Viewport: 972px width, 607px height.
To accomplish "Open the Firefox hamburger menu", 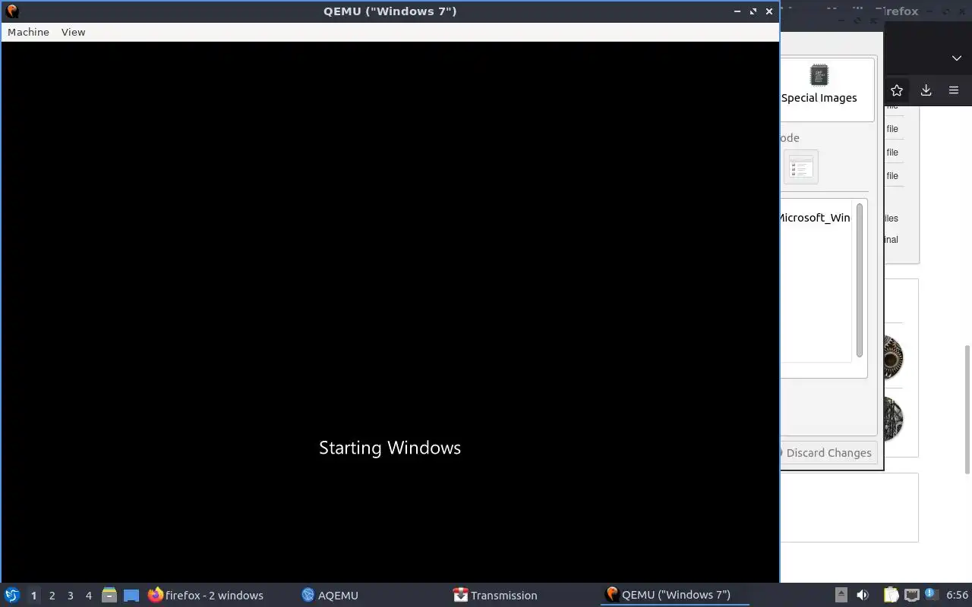I will [x=954, y=90].
